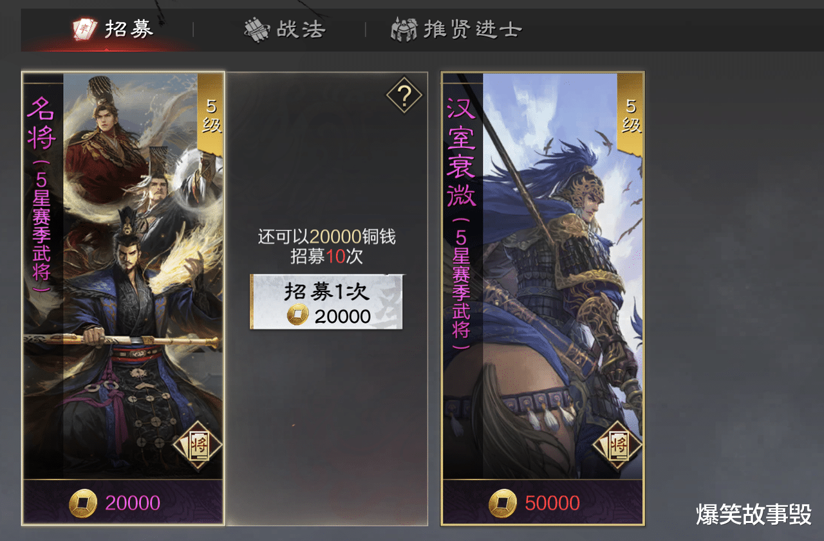Tap the 将 card icon on 名将 pack

198,445
